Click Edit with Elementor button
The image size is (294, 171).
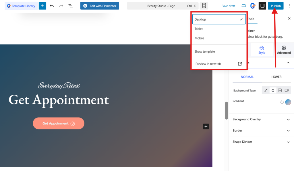pos(100,6)
